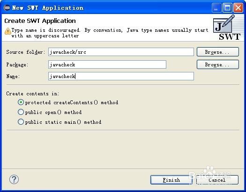The width and height of the screenshot is (246, 192).
Task: Close the New SWT Application dialog
Action: (238, 7)
